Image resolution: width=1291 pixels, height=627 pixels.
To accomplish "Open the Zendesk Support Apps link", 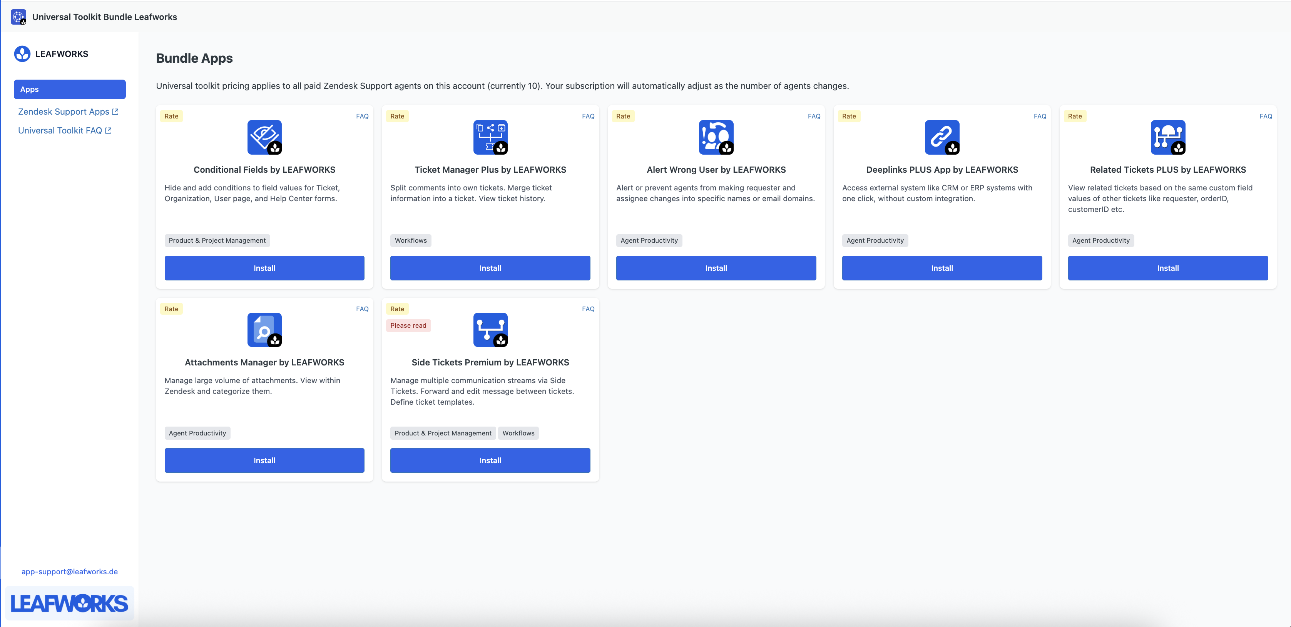I will [x=68, y=112].
